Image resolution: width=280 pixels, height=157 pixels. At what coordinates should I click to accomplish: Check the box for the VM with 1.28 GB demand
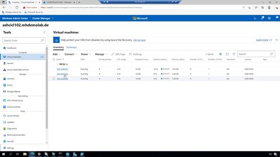click(x=54, y=78)
